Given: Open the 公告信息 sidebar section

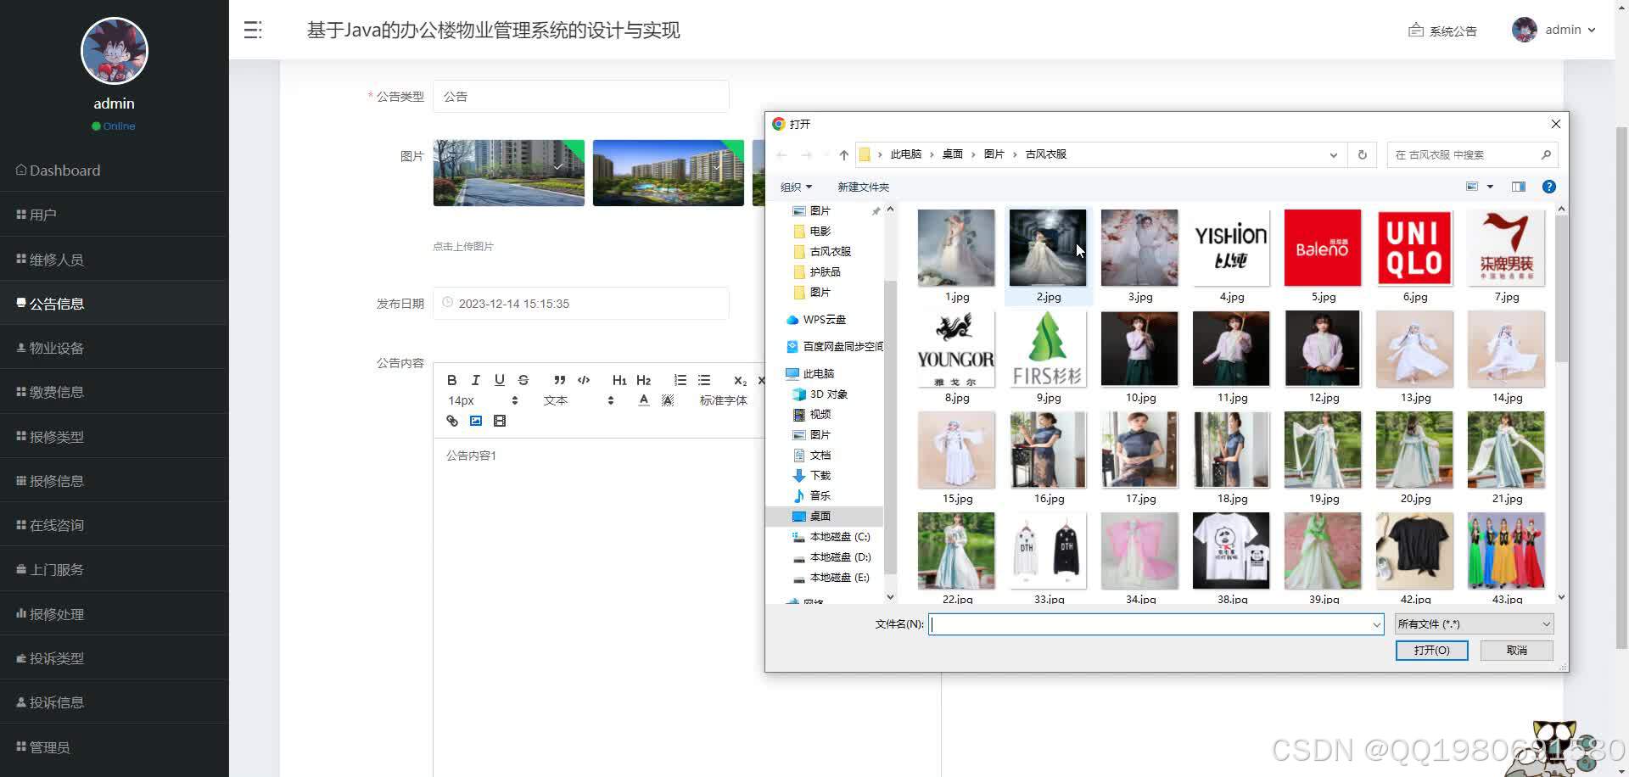Looking at the screenshot, I should (x=56, y=303).
